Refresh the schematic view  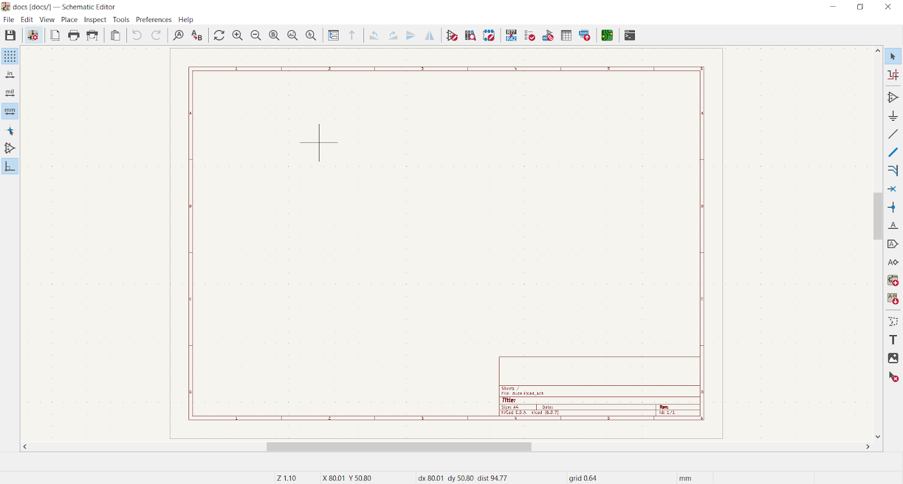[219, 36]
